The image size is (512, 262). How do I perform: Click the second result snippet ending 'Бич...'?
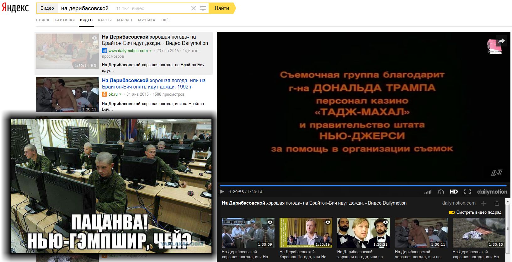(154, 106)
